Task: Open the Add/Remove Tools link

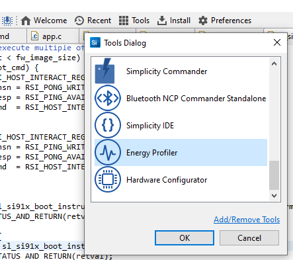Action: click(247, 220)
